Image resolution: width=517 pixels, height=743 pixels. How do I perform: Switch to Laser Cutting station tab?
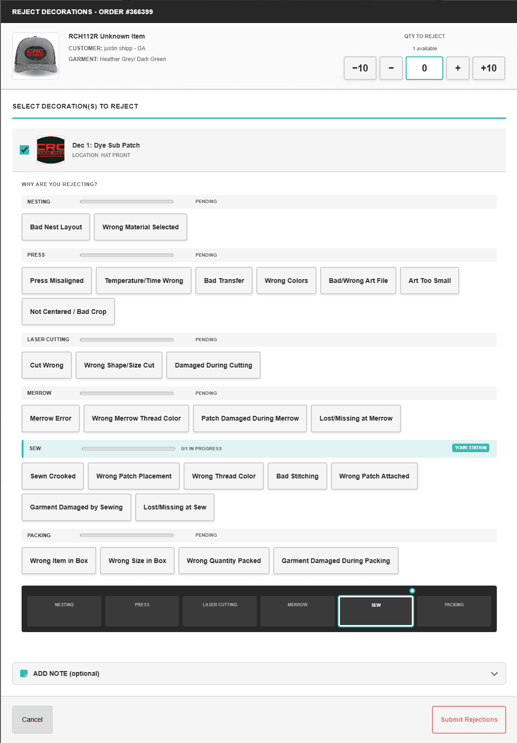click(220, 611)
